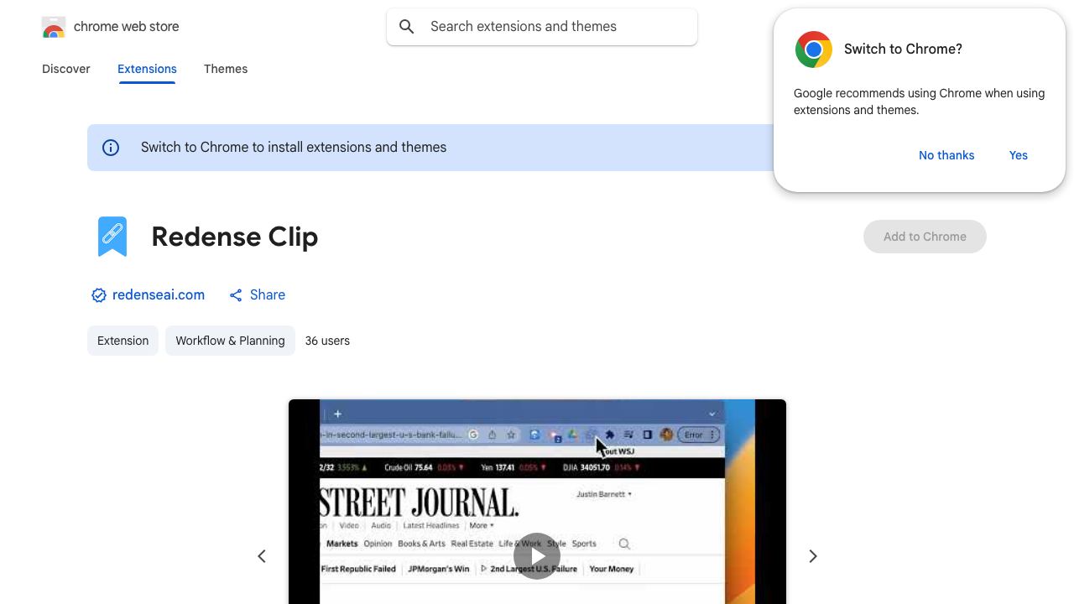Click the Redense Clip title text
The height and width of the screenshot is (604, 1074).
235,237
